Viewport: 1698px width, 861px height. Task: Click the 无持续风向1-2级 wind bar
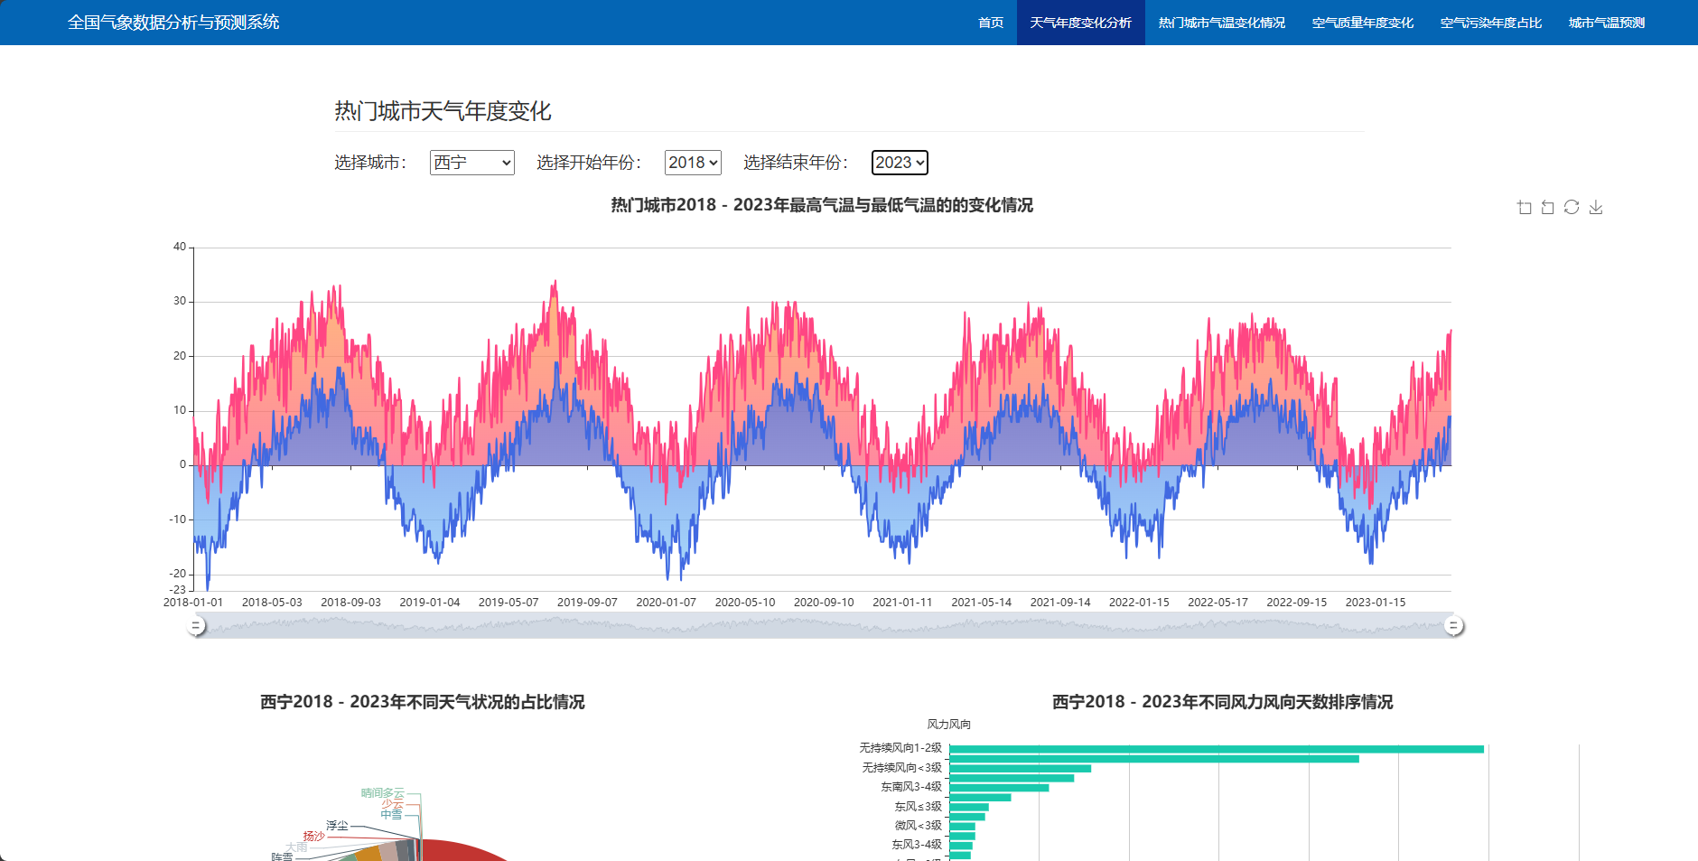point(1217,749)
